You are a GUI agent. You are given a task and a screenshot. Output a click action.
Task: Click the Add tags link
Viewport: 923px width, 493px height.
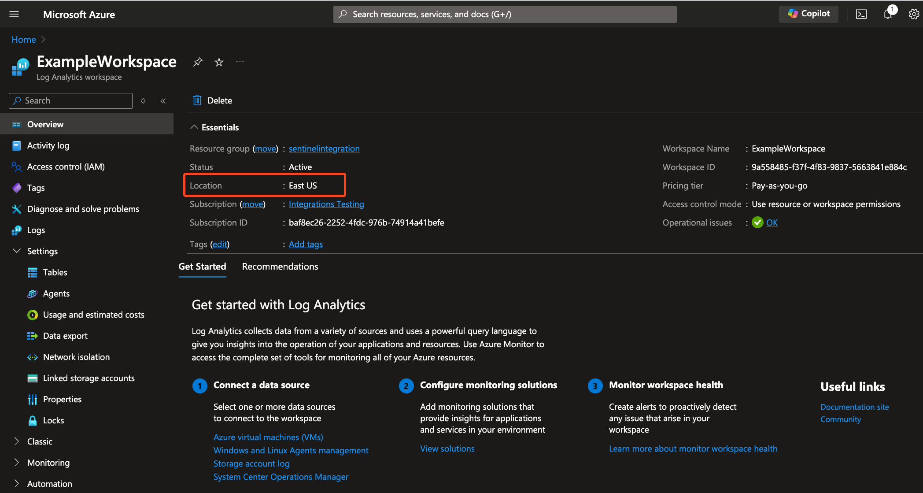point(306,244)
